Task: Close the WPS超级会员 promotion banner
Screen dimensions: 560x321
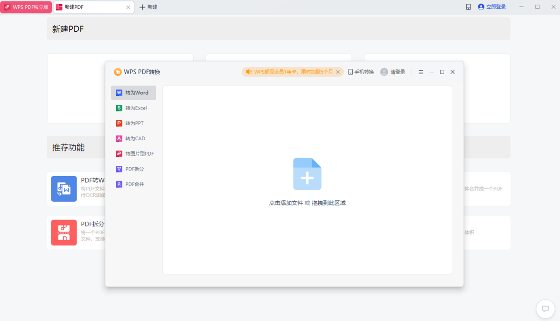Action: pos(338,72)
